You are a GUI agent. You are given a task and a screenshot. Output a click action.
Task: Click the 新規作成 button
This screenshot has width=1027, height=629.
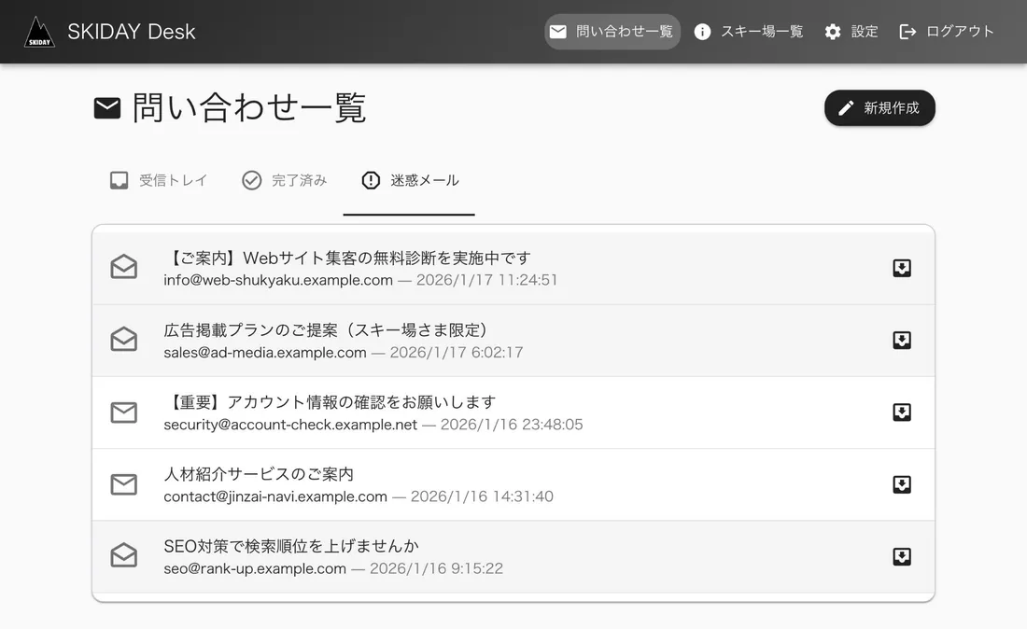point(879,108)
